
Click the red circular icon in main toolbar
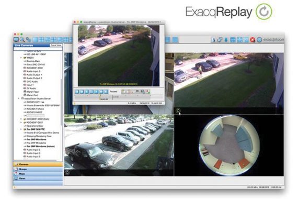pos(253,40)
